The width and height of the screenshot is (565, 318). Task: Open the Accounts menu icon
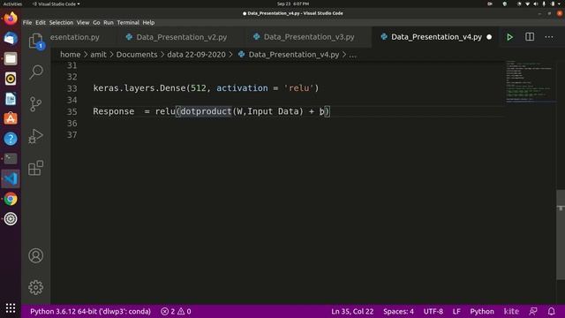coord(35,255)
